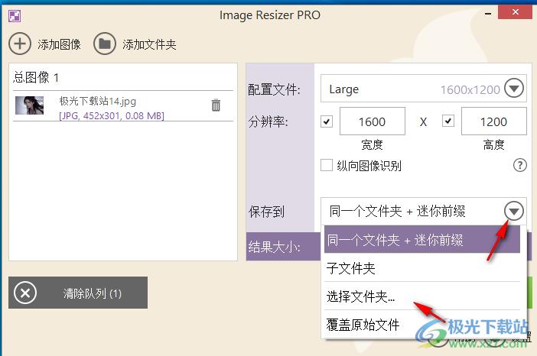Expand the Large 1600x1200 profile dropdown

click(x=513, y=89)
